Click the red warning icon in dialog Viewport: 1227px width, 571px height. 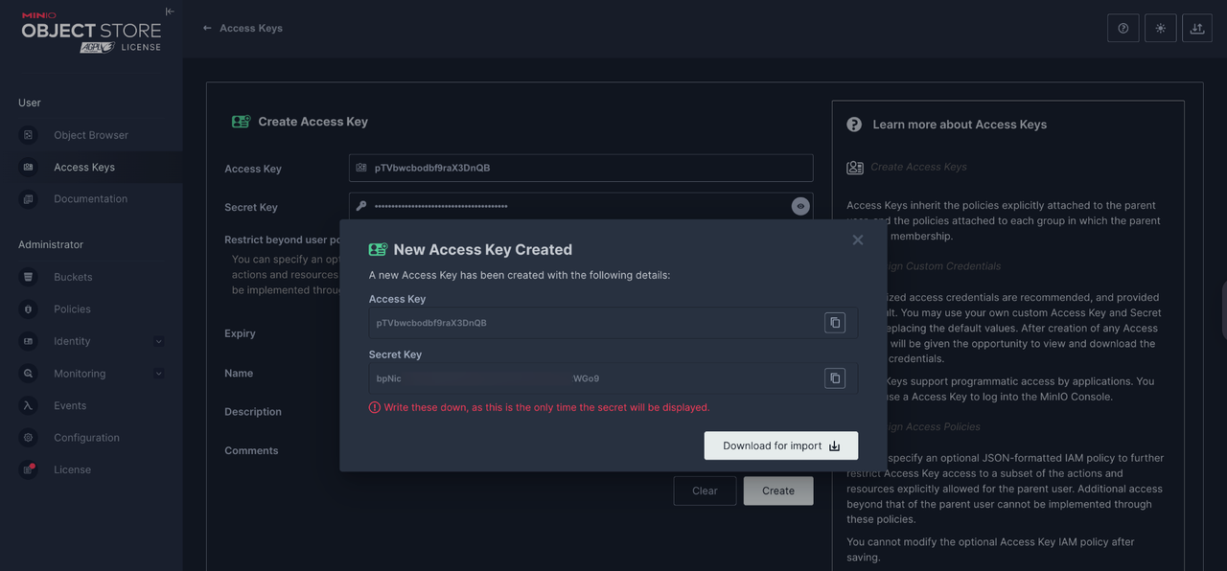click(375, 407)
